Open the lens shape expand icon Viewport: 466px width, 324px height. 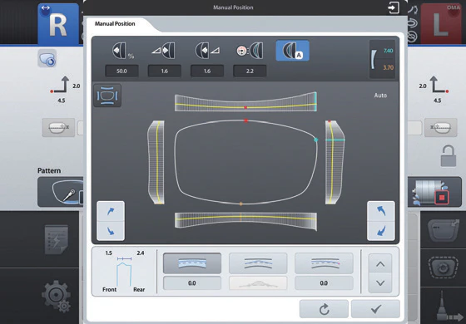(x=444, y=231)
